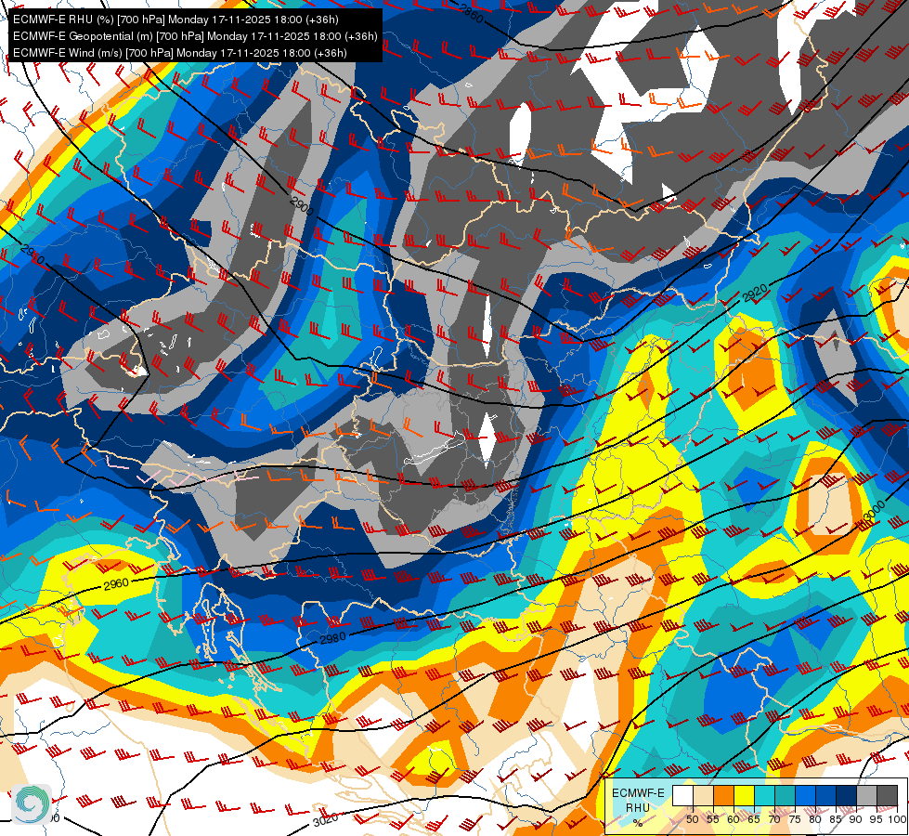Click the % unit symbol in the legend

tap(638, 823)
